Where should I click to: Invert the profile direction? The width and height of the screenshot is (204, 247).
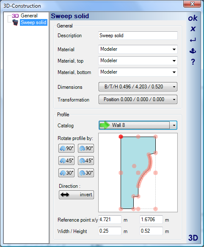[77, 195]
